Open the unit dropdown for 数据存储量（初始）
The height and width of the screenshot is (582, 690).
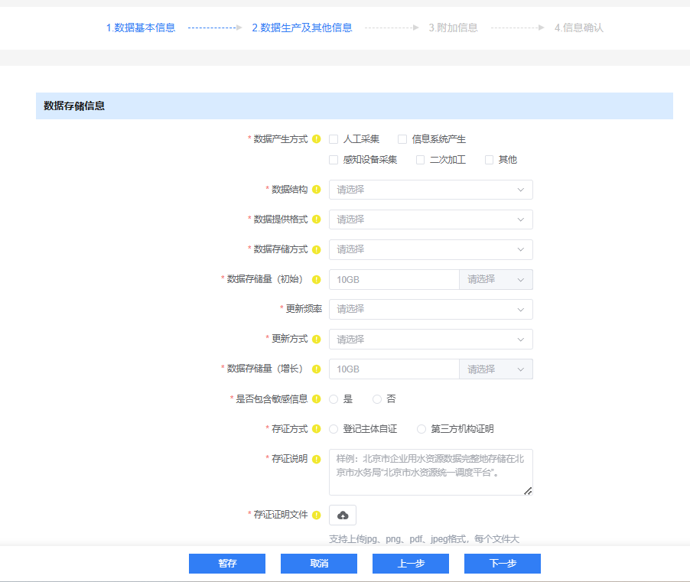[496, 280]
